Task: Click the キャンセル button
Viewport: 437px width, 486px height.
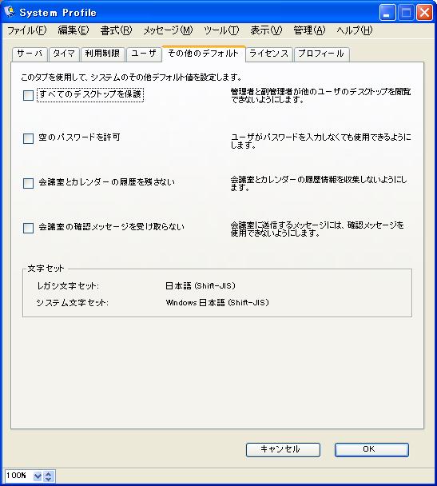Action: coord(283,449)
